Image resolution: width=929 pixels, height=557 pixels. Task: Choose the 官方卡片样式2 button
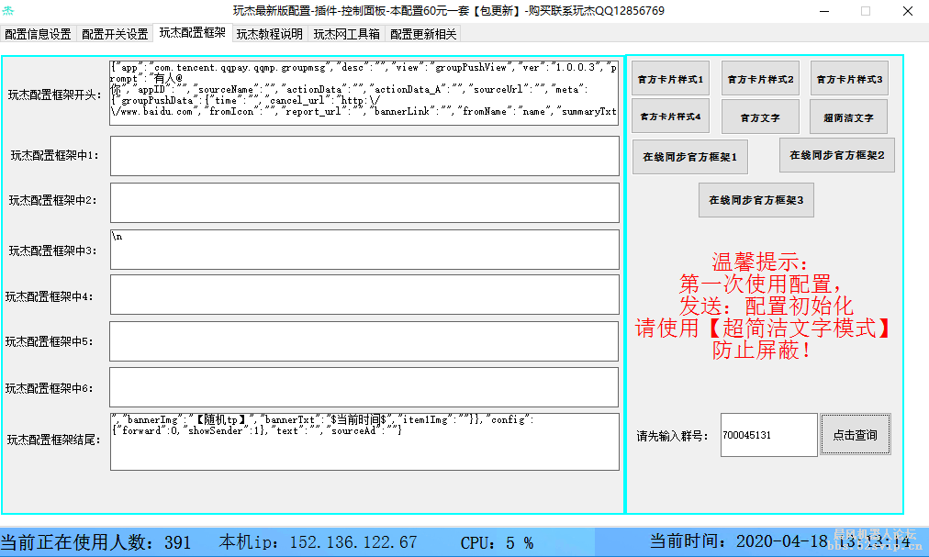tap(760, 79)
